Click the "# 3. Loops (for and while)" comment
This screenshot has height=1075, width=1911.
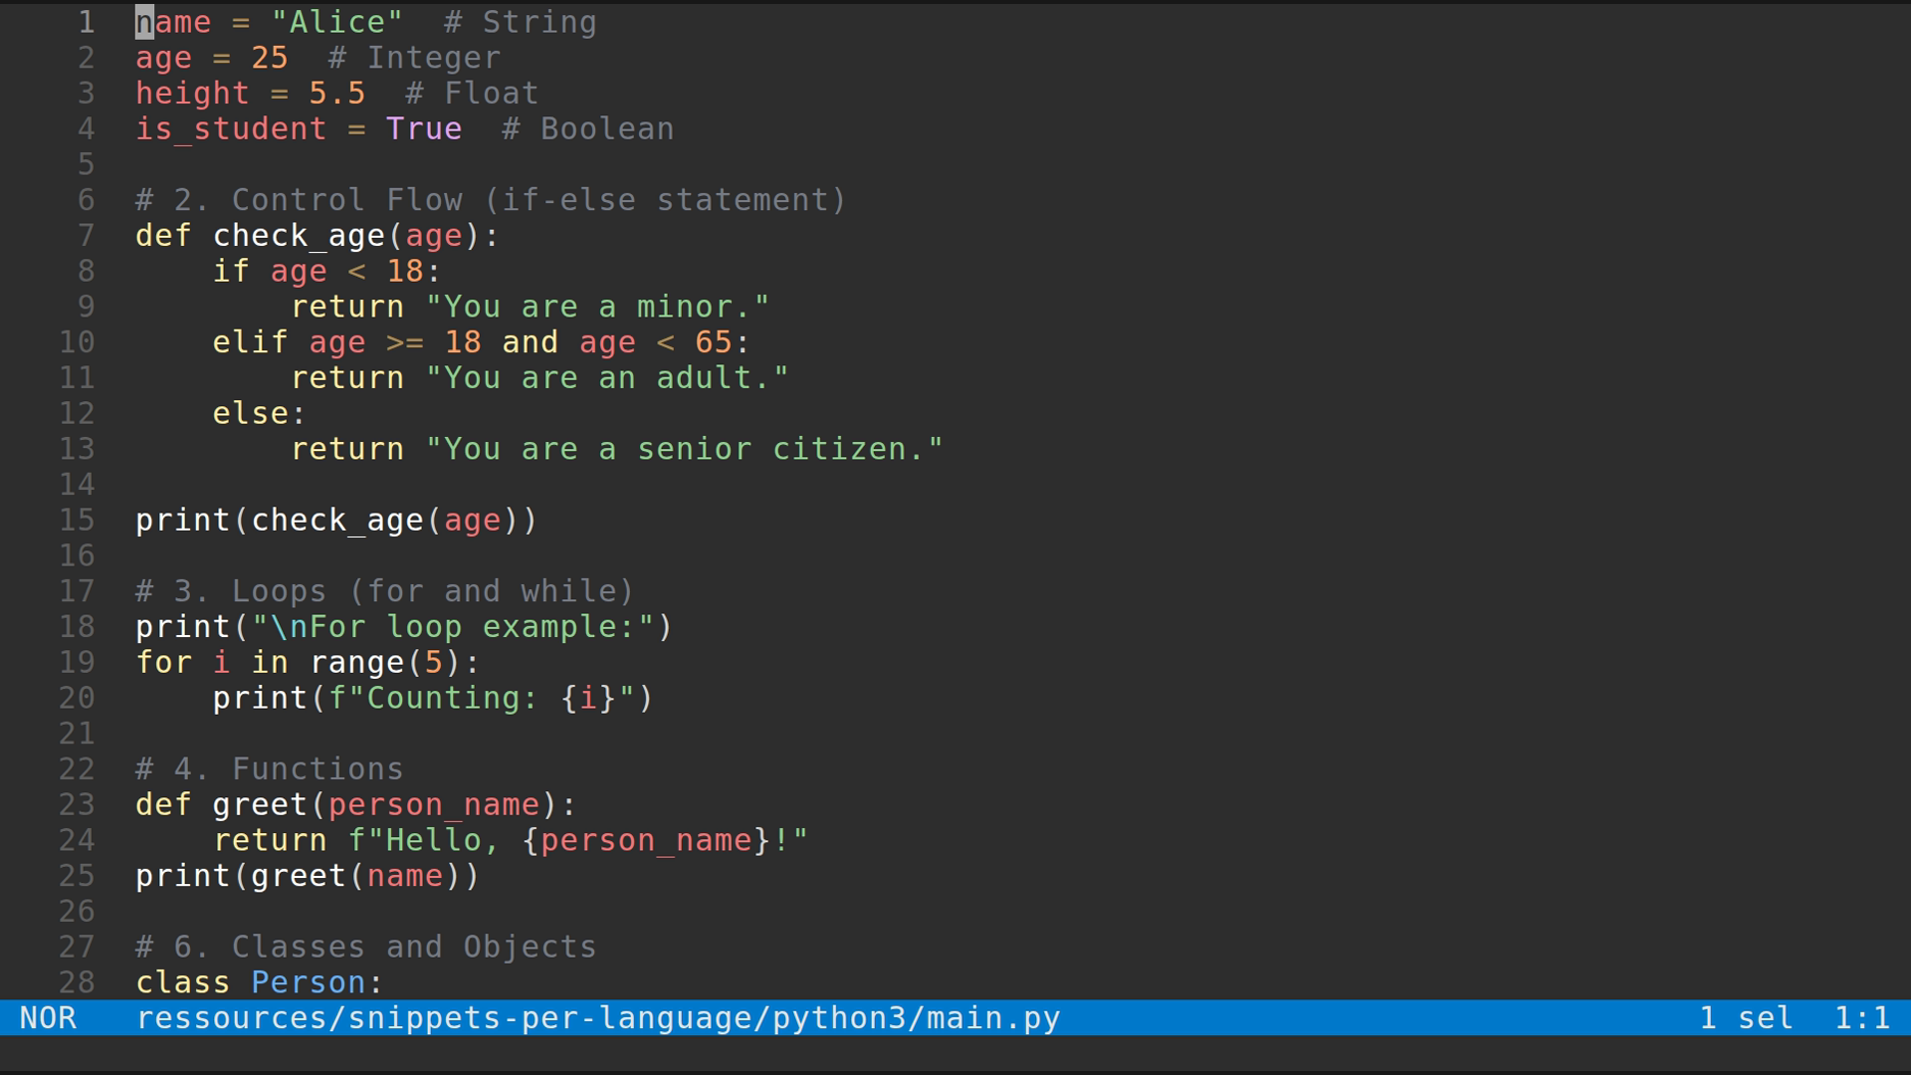tap(383, 590)
